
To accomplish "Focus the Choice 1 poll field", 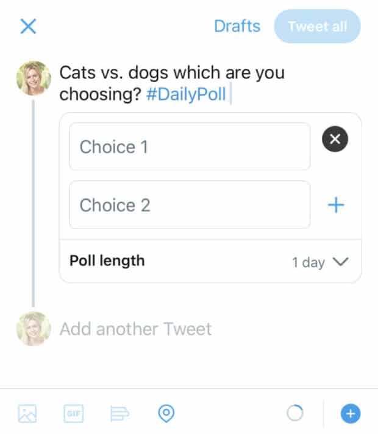I will point(189,147).
